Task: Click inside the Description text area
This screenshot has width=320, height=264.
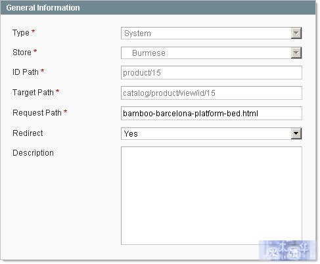Action: pos(212,196)
